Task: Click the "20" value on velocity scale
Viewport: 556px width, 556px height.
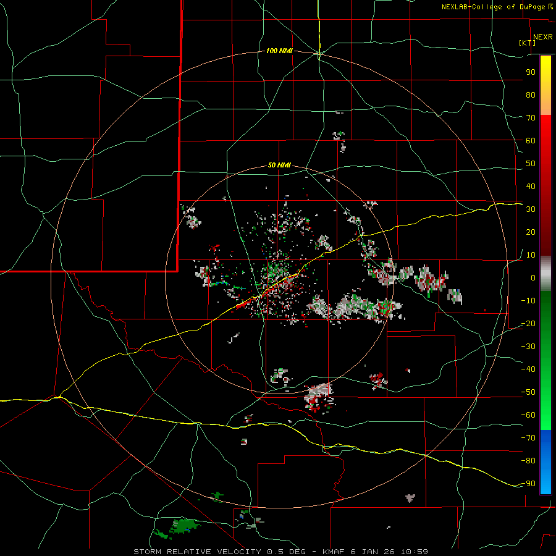Action: 531,232
